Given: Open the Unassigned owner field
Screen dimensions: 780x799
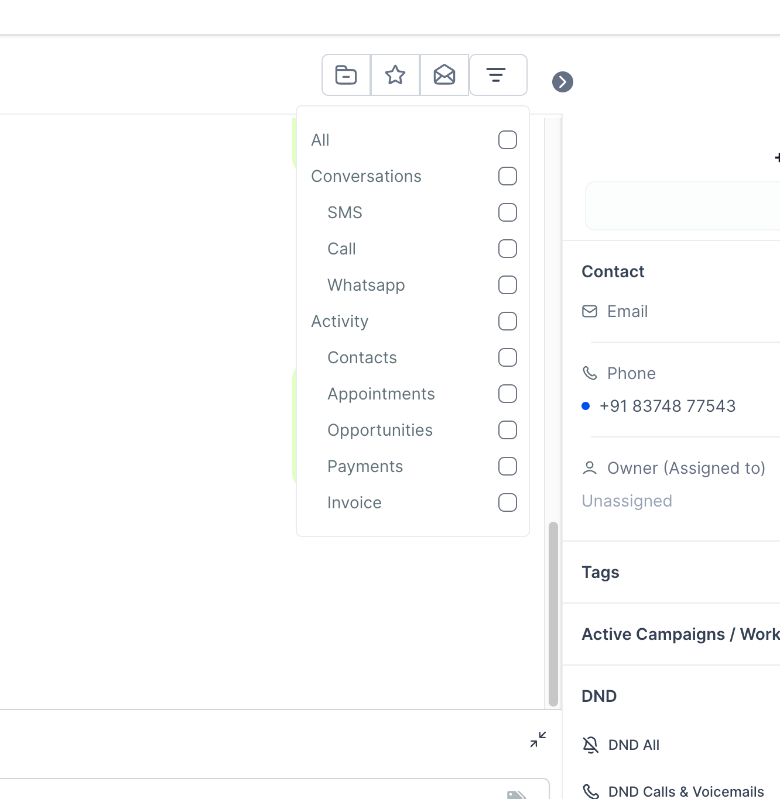Looking at the screenshot, I should (x=627, y=501).
